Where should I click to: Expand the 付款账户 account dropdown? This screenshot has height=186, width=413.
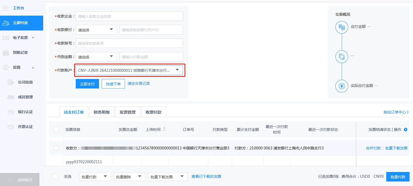[177, 70]
